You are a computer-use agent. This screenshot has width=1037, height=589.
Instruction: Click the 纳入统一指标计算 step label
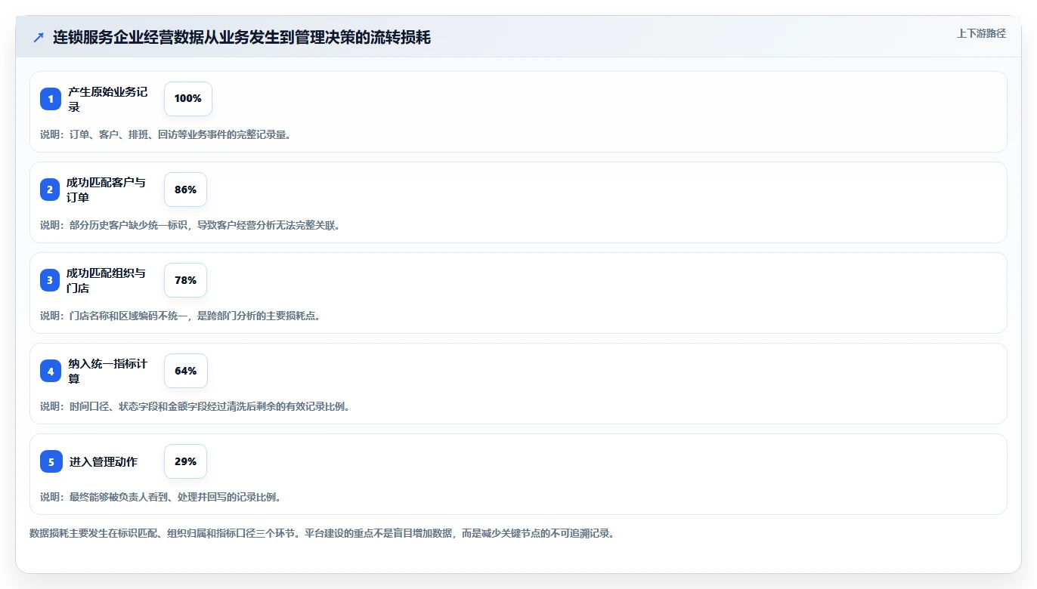click(108, 371)
